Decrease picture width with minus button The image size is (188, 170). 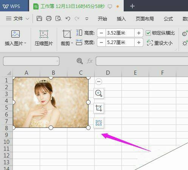pyautogui.click(x=101, y=42)
